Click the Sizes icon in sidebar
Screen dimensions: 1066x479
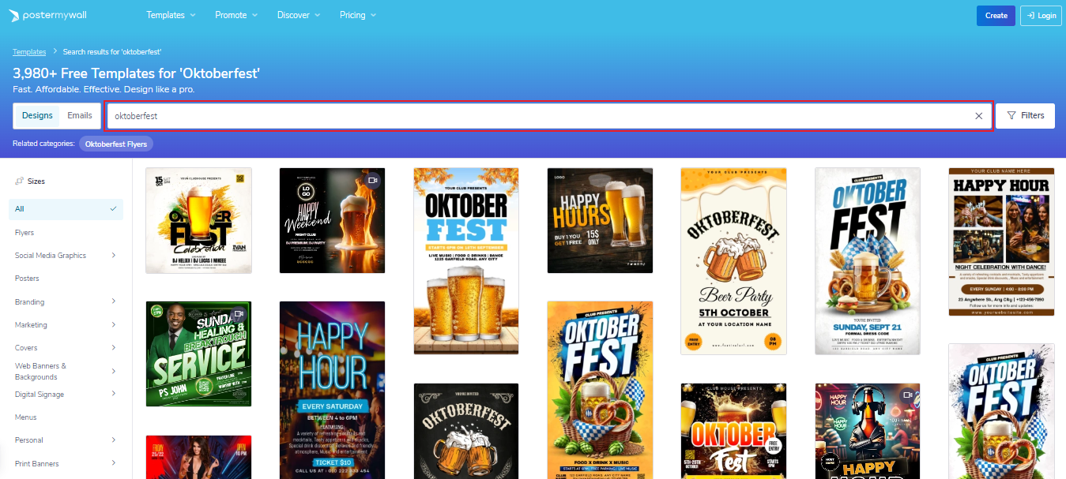19,181
